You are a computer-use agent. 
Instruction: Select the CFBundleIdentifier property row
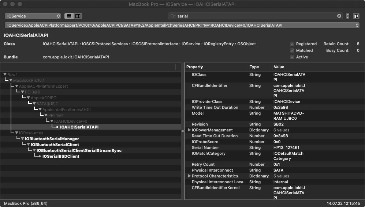click(x=275, y=91)
